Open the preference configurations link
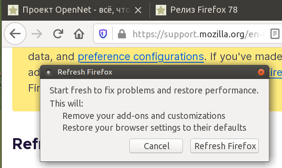Viewport: 282px width, 168px height. [141, 57]
